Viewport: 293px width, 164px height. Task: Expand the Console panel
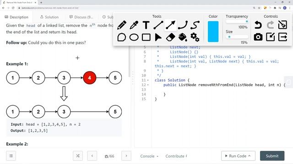[x=149, y=156]
